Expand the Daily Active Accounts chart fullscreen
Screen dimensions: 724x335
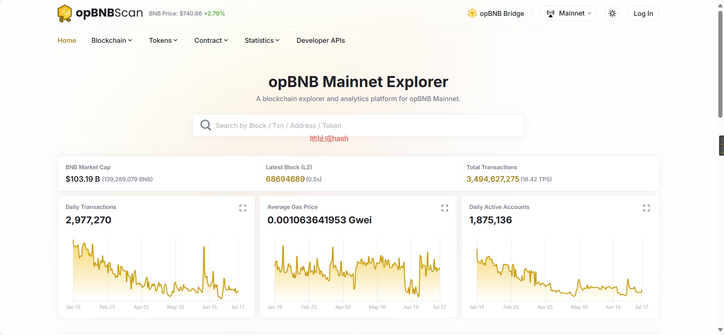point(646,208)
